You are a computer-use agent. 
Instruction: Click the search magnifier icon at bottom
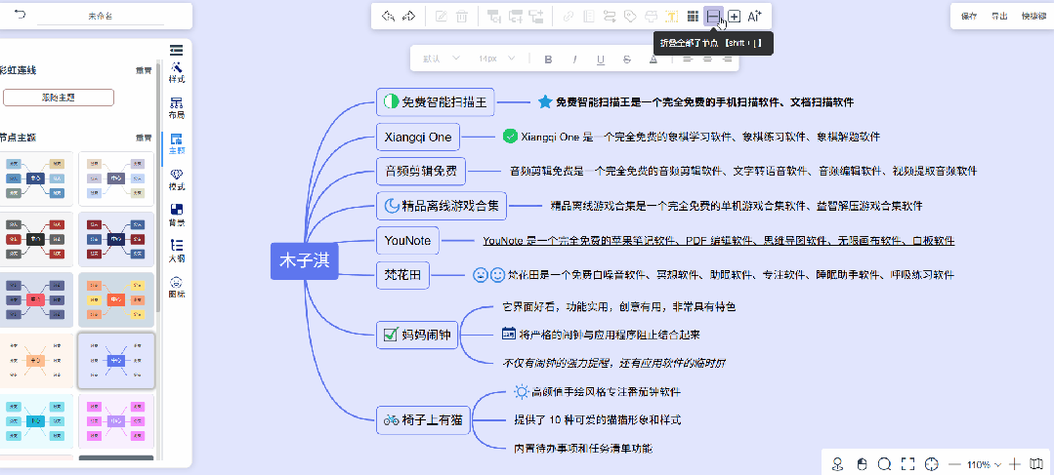click(x=885, y=463)
